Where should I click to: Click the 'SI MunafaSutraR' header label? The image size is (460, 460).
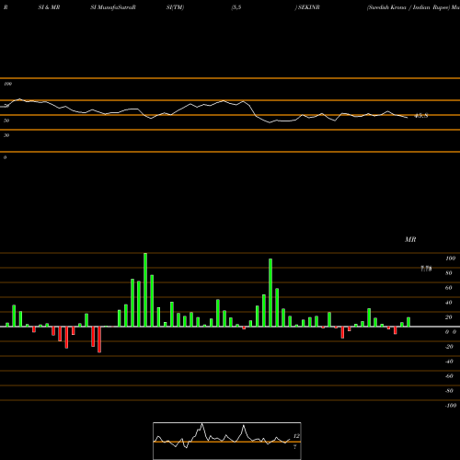pyautogui.click(x=113, y=7)
